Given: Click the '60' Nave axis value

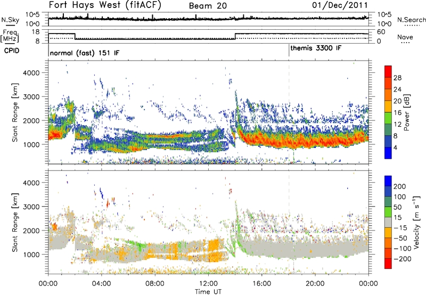Looking at the screenshot, I should click(x=381, y=32).
